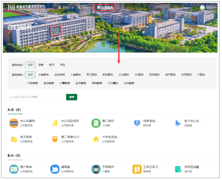The height and width of the screenshot is (181, 222).
Task: Select the 教师 service role filter
Action: coord(51,65)
